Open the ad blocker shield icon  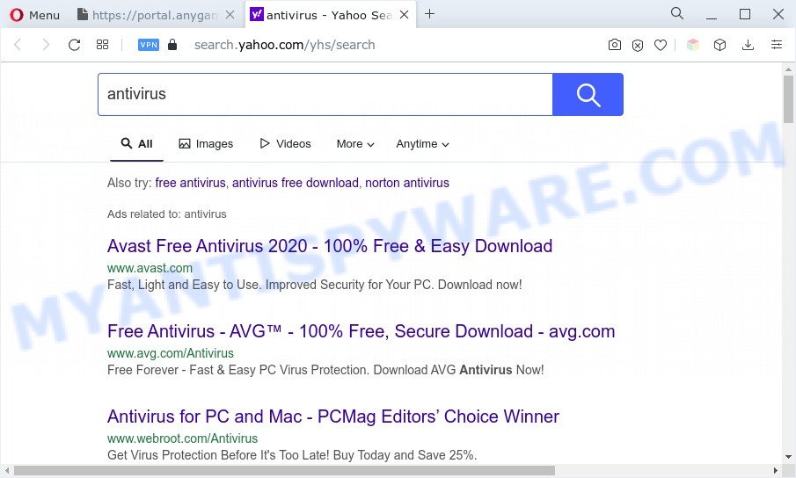click(638, 45)
